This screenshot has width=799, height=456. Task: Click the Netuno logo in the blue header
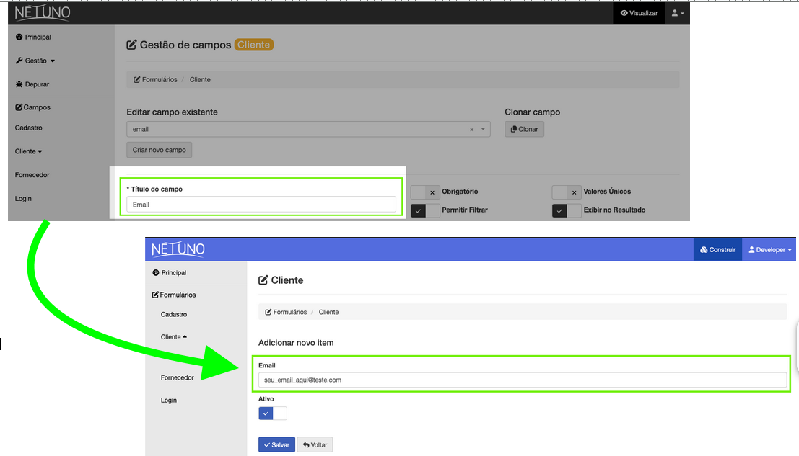point(178,249)
